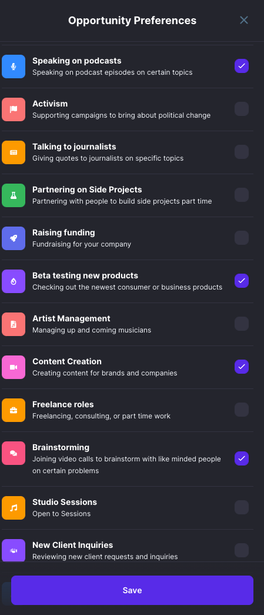Image resolution: width=264 pixels, height=615 pixels.
Task: Close the Opportunity Preferences dialog
Action: tap(244, 20)
